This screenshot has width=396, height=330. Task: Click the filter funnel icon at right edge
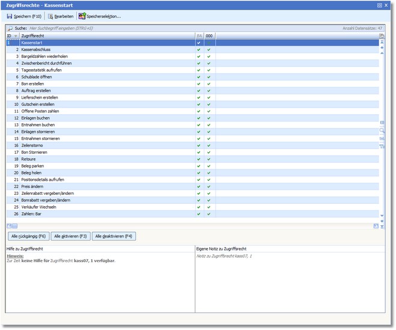click(382, 145)
